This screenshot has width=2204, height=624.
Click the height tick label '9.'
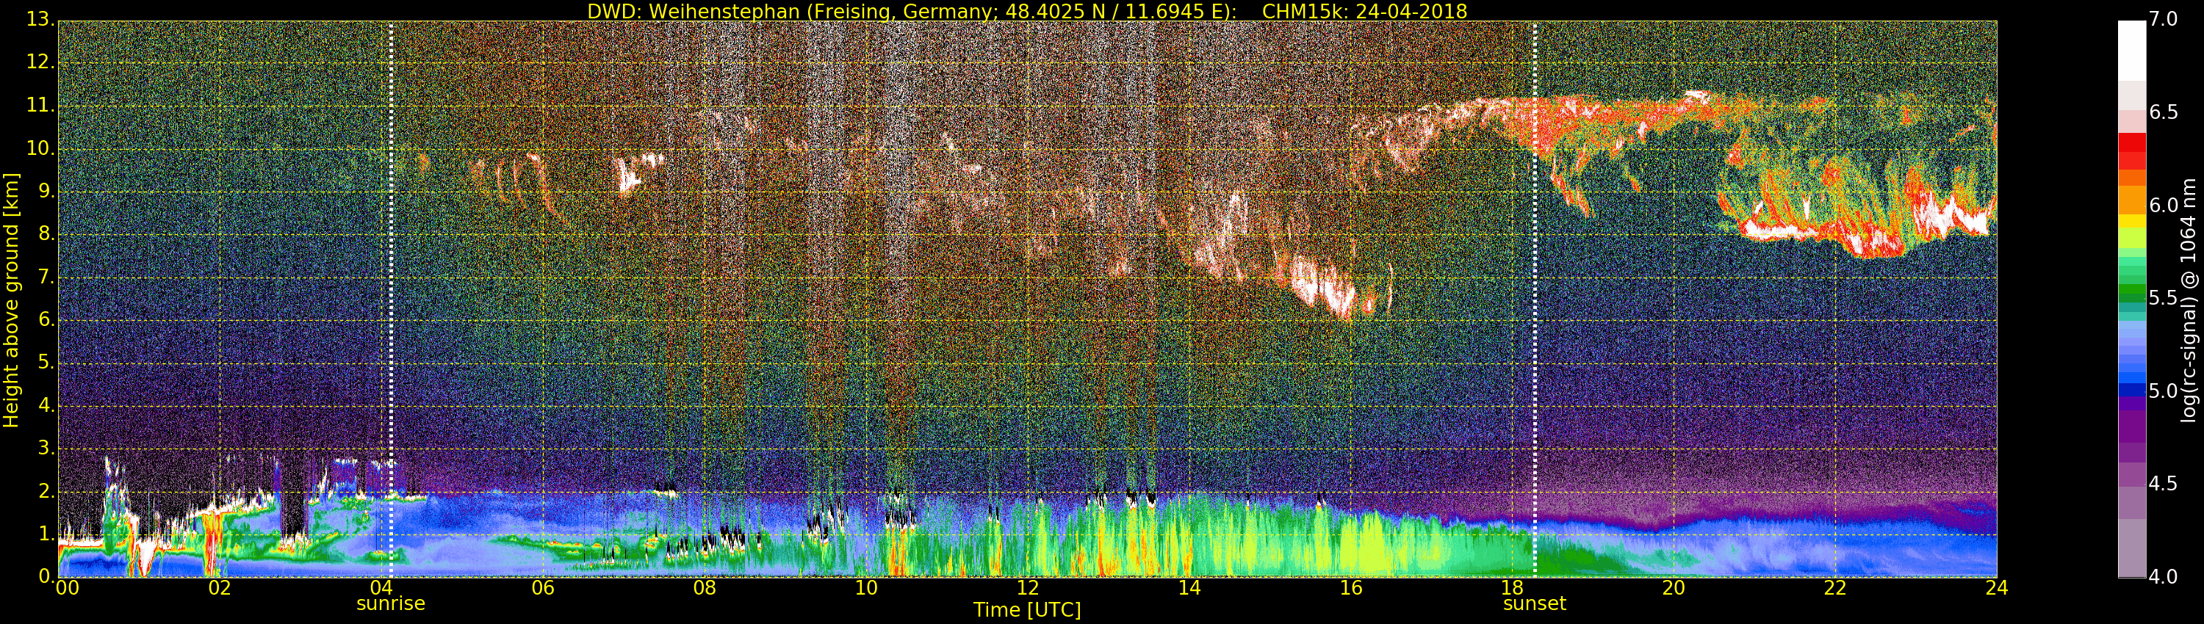(45, 192)
